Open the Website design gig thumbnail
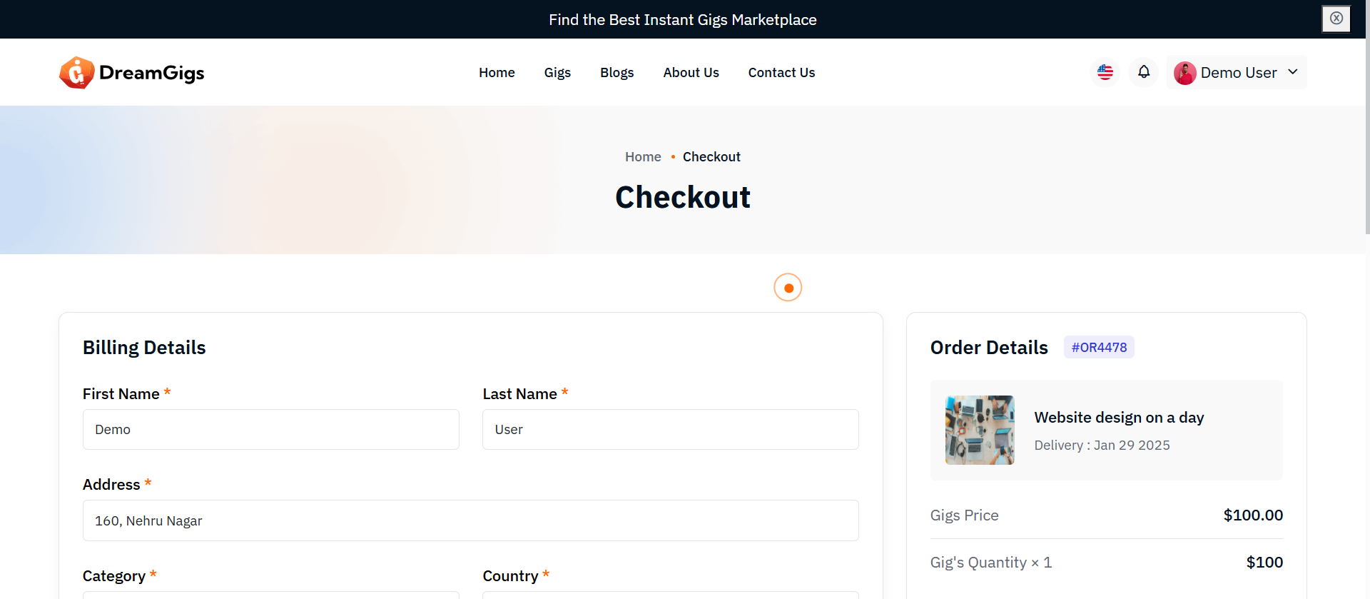Viewport: 1370px width, 599px height. coord(980,431)
